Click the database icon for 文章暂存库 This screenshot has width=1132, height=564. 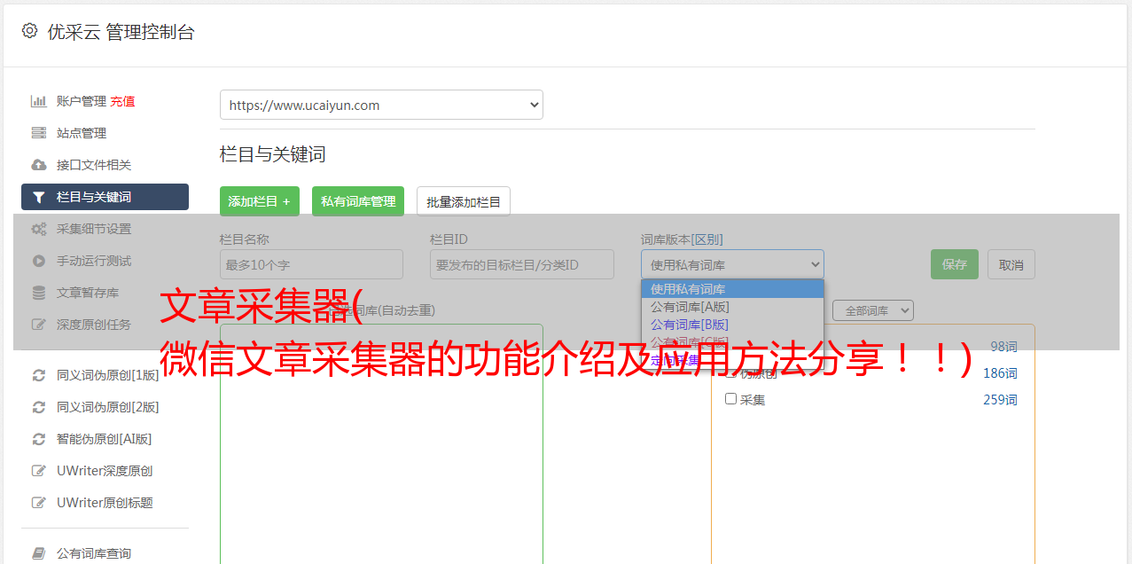coord(39,293)
